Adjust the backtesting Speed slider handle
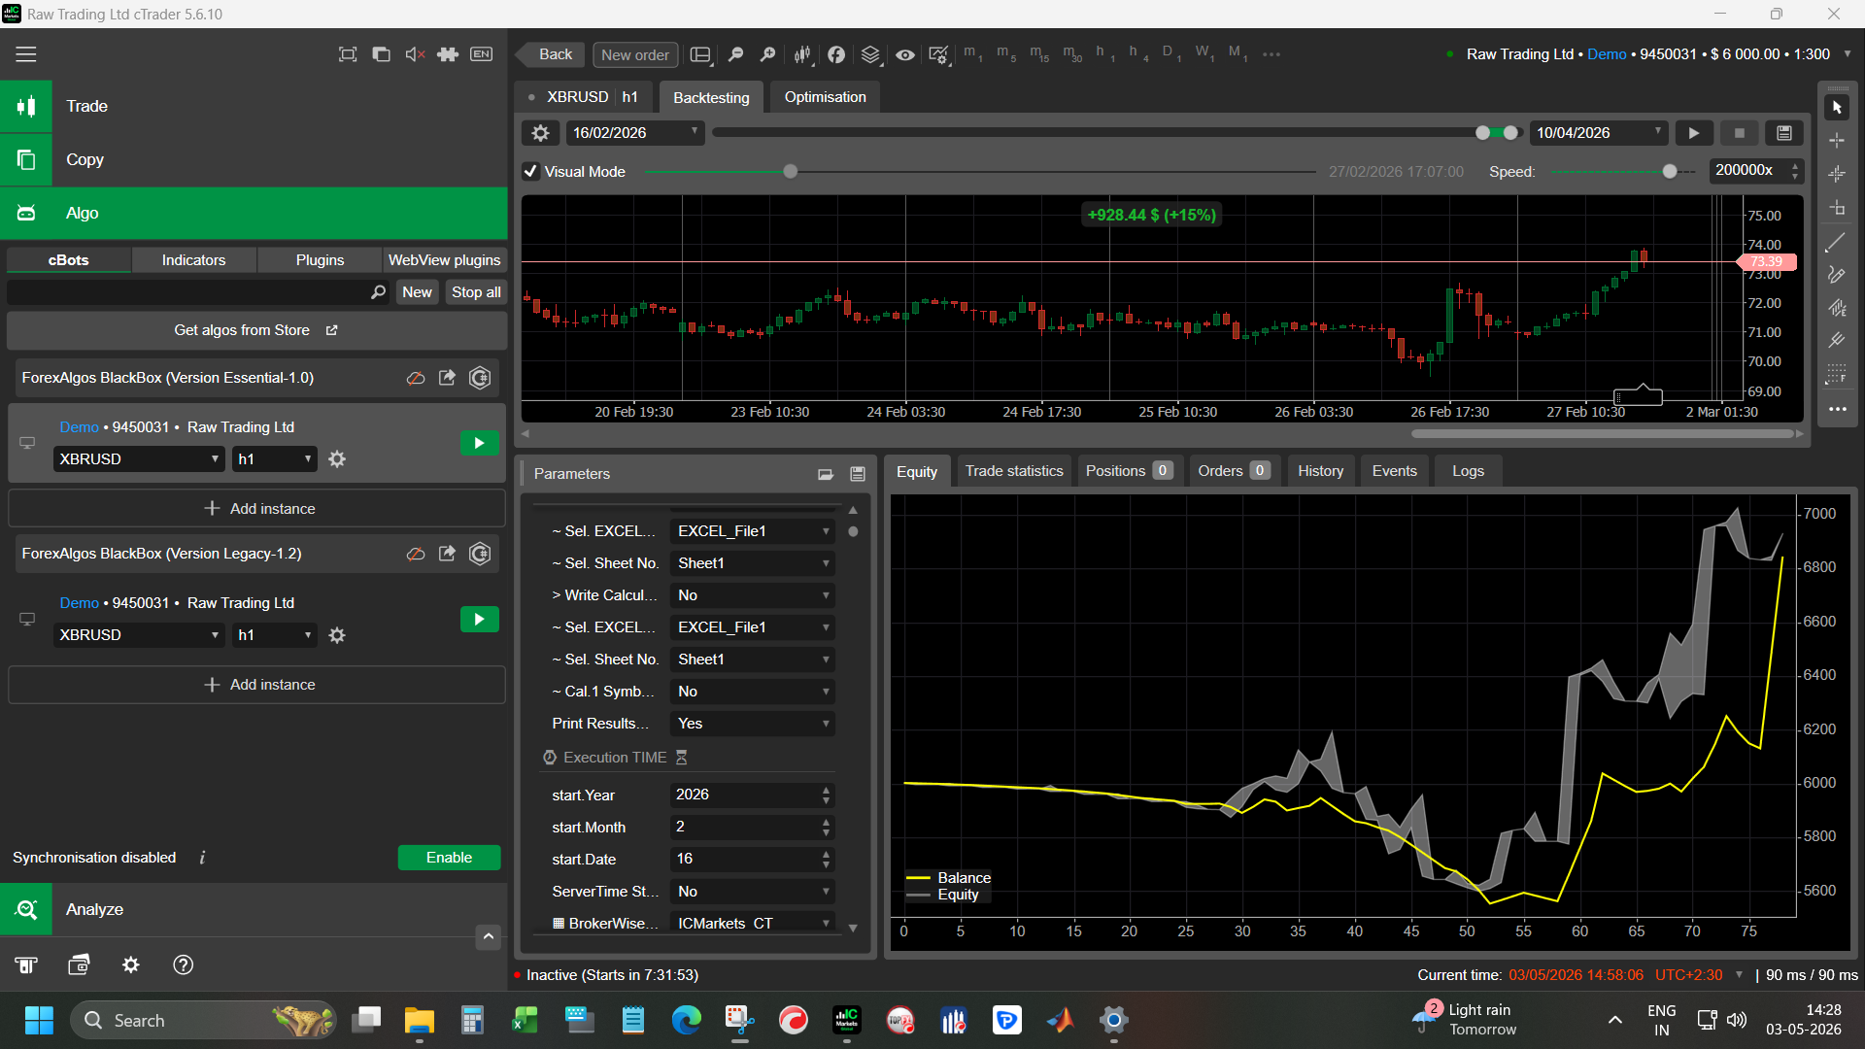This screenshot has height=1049, width=1865. click(x=1670, y=172)
